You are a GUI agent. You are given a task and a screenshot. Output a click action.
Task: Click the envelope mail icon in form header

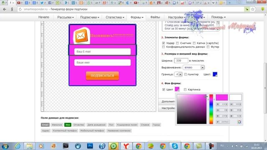coord(81,36)
